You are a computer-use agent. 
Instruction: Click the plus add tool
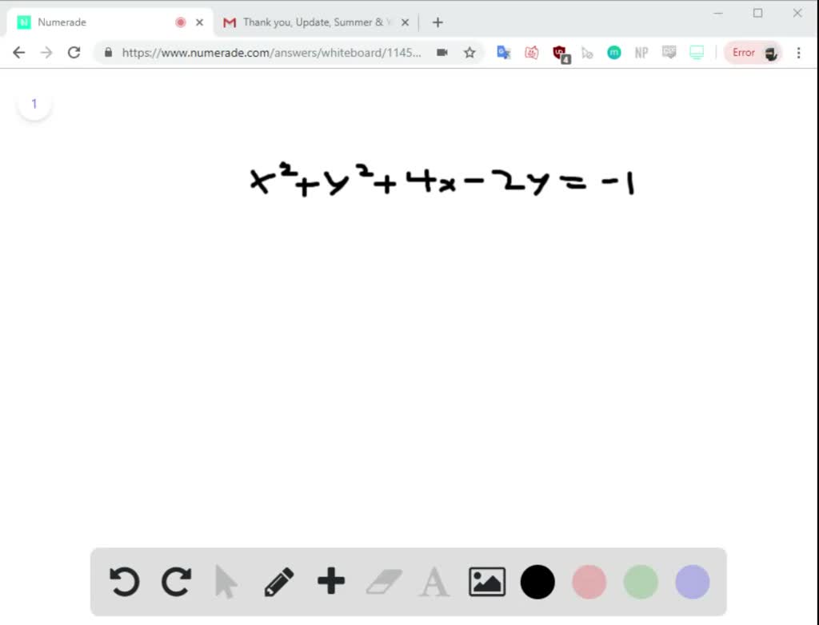(331, 582)
